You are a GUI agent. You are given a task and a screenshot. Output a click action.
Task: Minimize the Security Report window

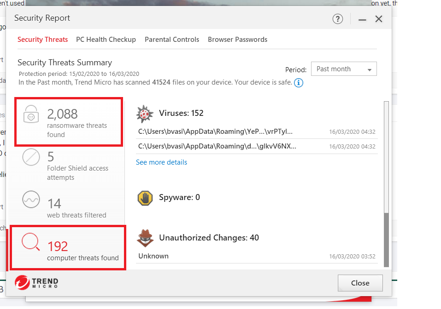pos(362,19)
